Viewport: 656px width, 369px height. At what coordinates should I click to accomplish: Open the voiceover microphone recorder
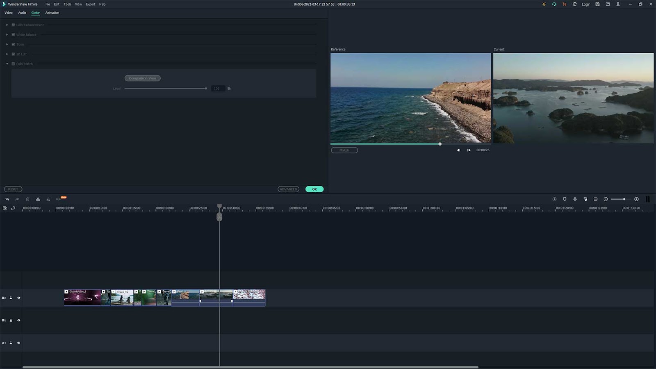(575, 199)
